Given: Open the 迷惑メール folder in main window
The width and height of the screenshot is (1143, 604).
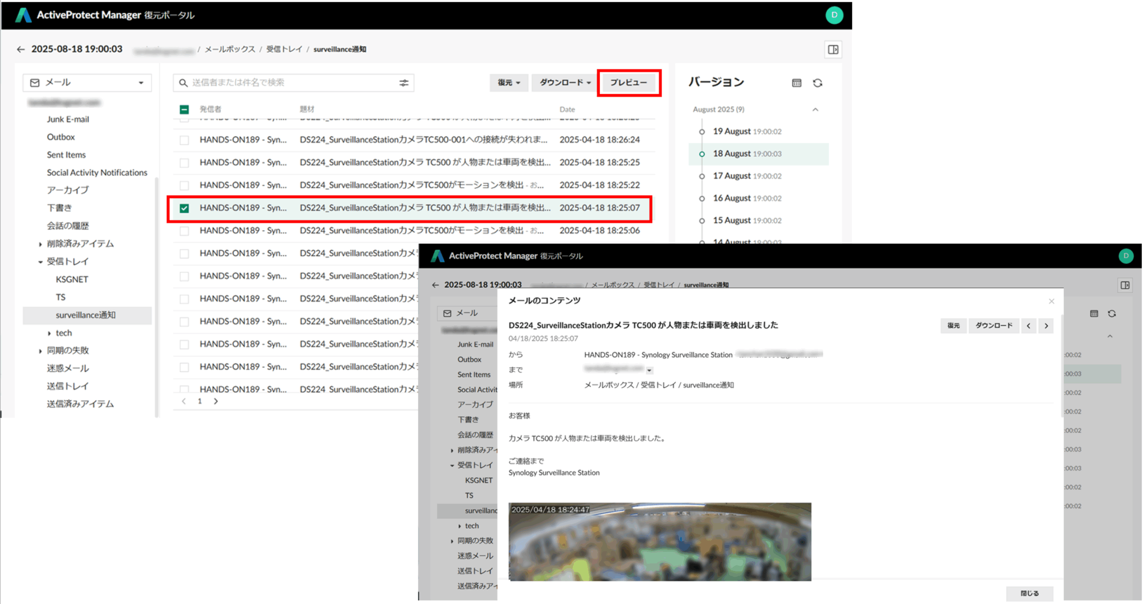Looking at the screenshot, I should coord(68,369).
